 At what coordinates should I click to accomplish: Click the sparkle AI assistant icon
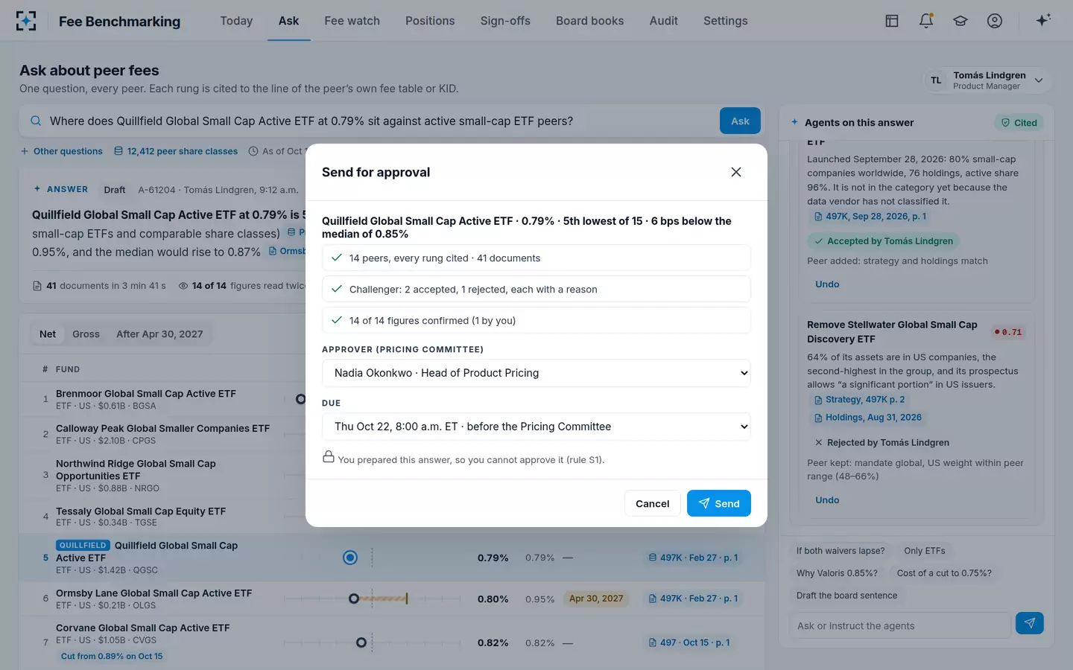(1043, 20)
